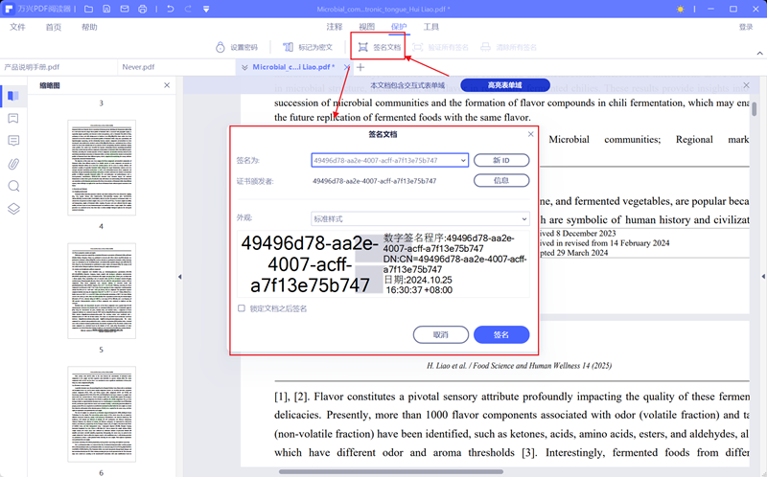Click the 签名文档 sign document tool

pyautogui.click(x=379, y=47)
